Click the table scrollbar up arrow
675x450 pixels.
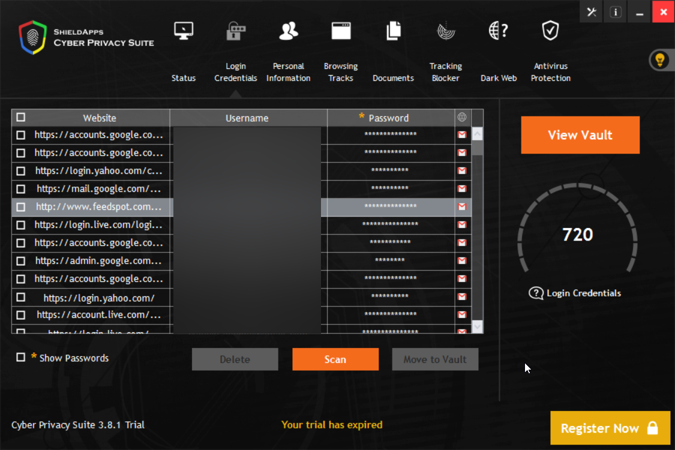478,134
